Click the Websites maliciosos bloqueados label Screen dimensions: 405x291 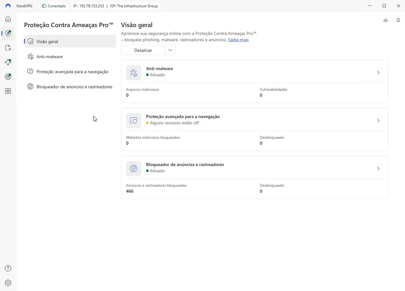pos(153,138)
